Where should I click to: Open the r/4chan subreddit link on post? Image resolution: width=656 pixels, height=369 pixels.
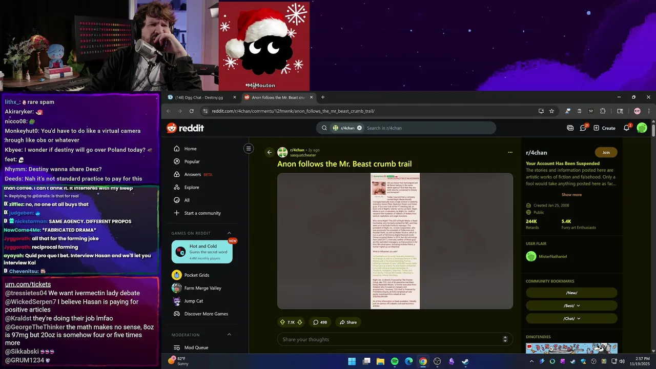[x=297, y=150]
